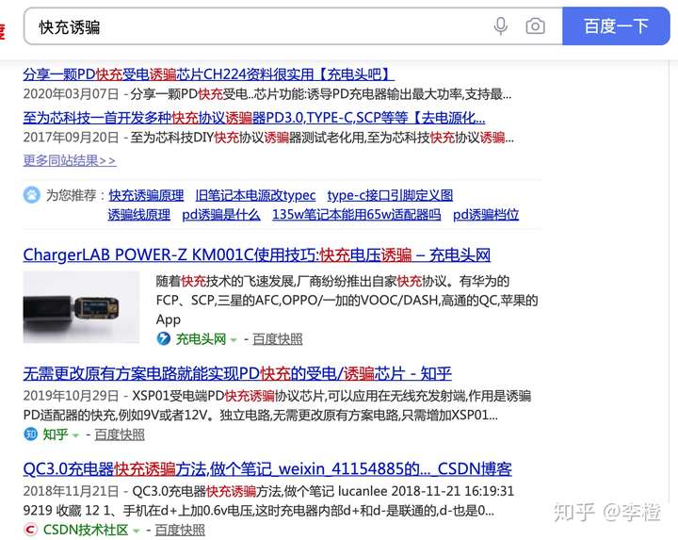Image resolution: width=678 pixels, height=540 pixels.
Task: Click the 充电头网 site logo icon
Action: click(x=164, y=338)
